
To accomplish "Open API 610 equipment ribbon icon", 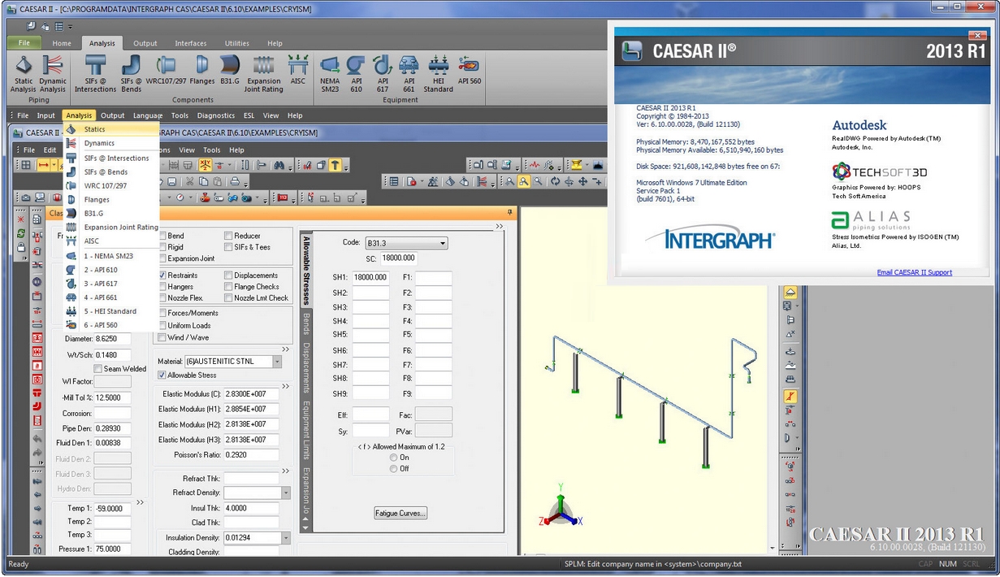I will pos(356,73).
